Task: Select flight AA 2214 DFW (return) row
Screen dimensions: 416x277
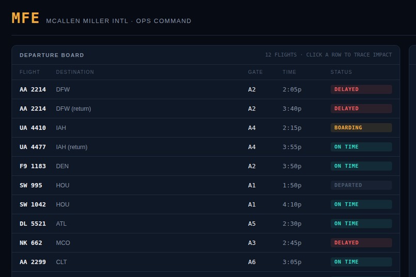Action: [x=205, y=108]
